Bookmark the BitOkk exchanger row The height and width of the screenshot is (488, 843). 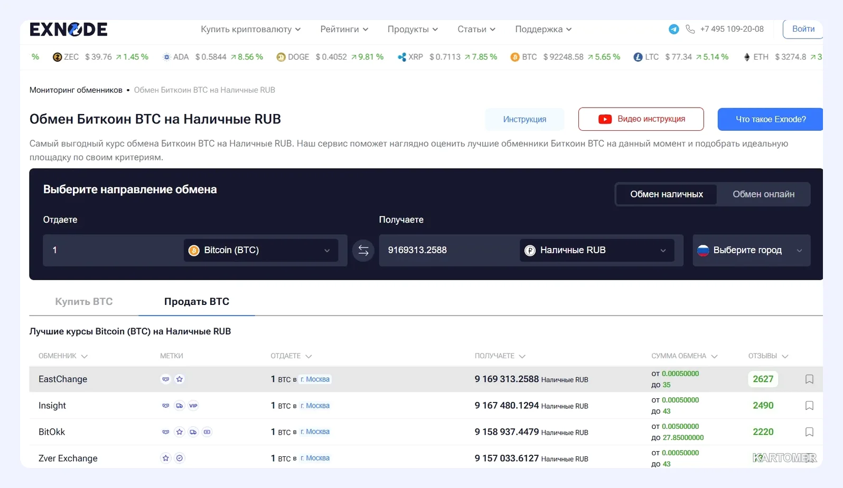click(x=809, y=432)
